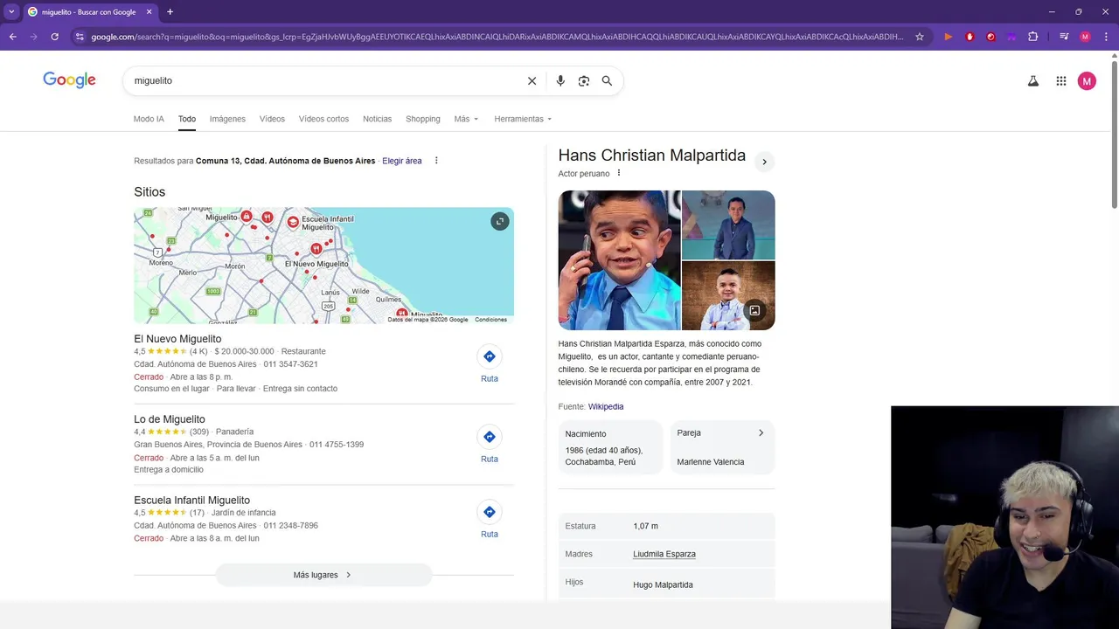The image size is (1119, 629).
Task: Open the Sitios map thumbnail
Action: tap(323, 266)
